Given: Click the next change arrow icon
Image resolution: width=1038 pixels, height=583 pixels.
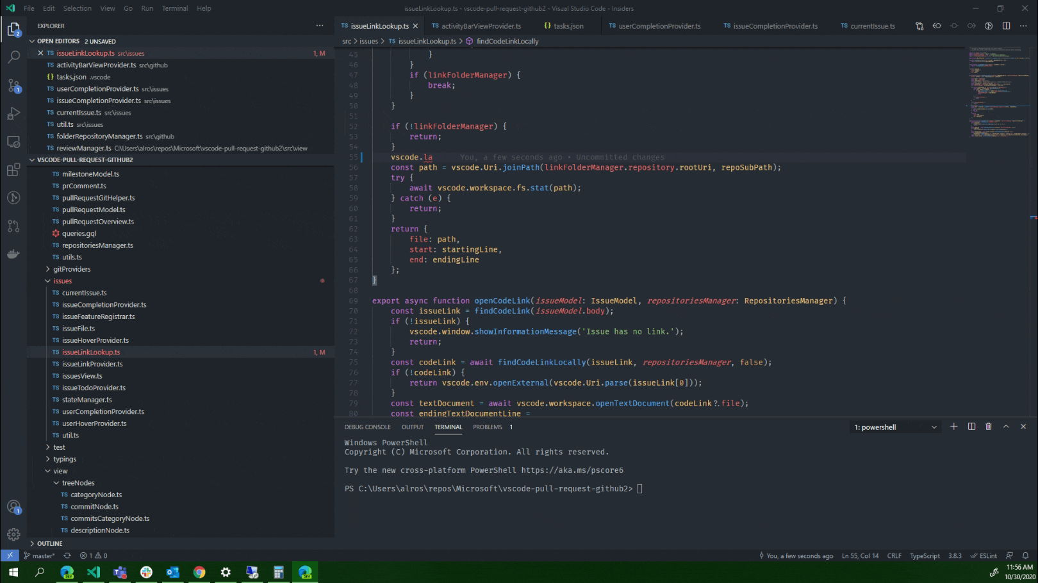Looking at the screenshot, I should click(971, 26).
